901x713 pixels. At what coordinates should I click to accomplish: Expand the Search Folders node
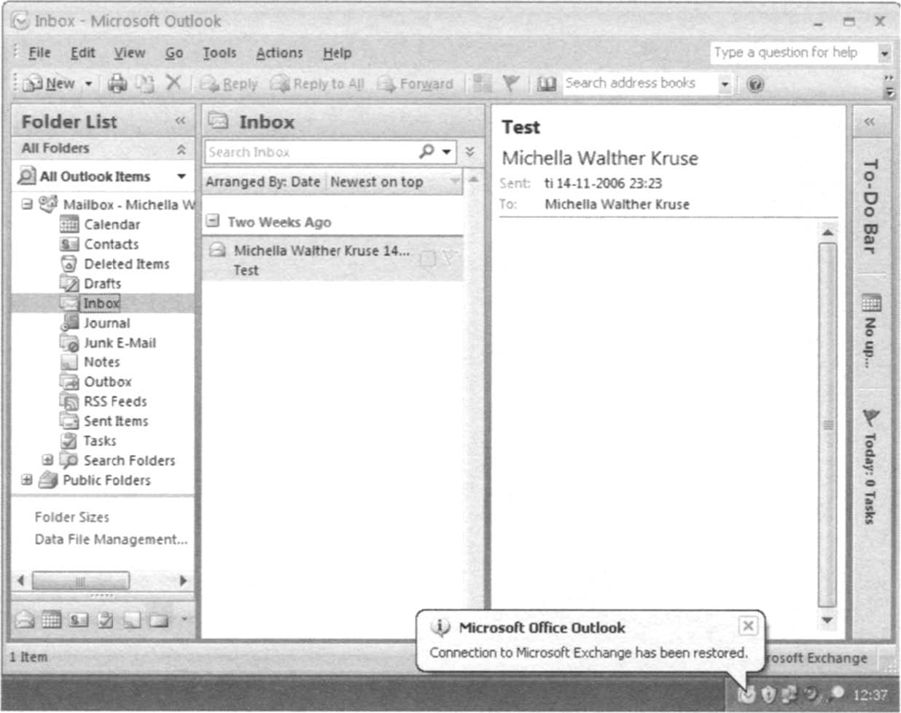47,460
